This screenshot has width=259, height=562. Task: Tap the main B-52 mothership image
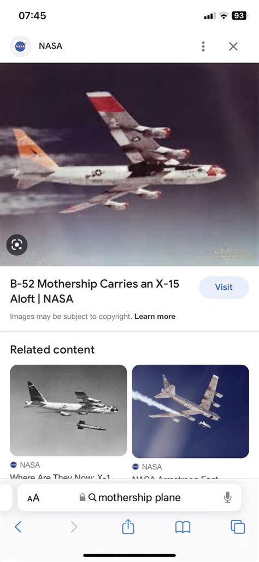tap(129, 164)
